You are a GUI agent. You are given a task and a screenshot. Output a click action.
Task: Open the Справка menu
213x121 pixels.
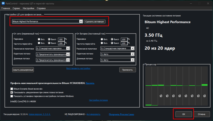click(x=41, y=8)
